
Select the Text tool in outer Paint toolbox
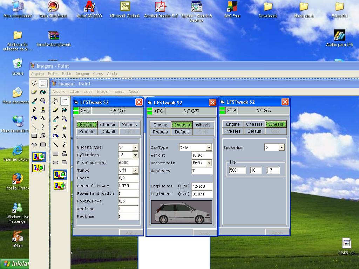43,118
